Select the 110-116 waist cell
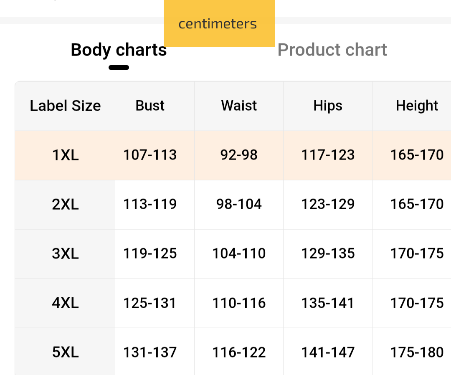Screen dimensions: 451x375 [x=239, y=303]
